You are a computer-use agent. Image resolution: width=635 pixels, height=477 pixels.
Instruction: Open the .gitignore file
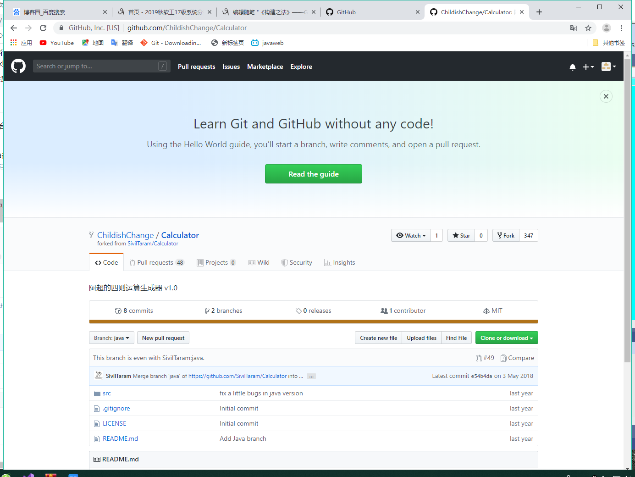[116, 408]
